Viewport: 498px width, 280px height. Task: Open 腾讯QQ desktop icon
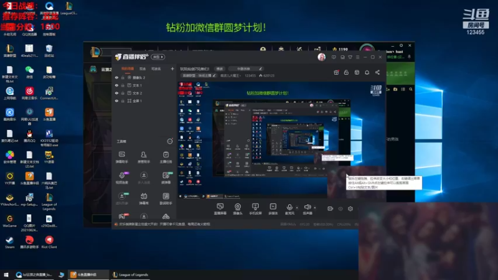pos(29,136)
